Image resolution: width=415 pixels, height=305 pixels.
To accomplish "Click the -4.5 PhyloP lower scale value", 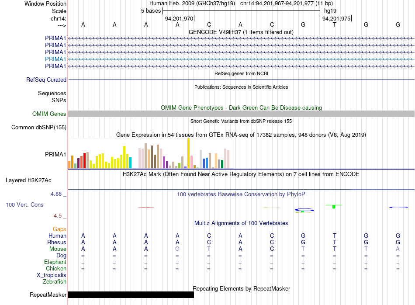I will click(x=57, y=216).
